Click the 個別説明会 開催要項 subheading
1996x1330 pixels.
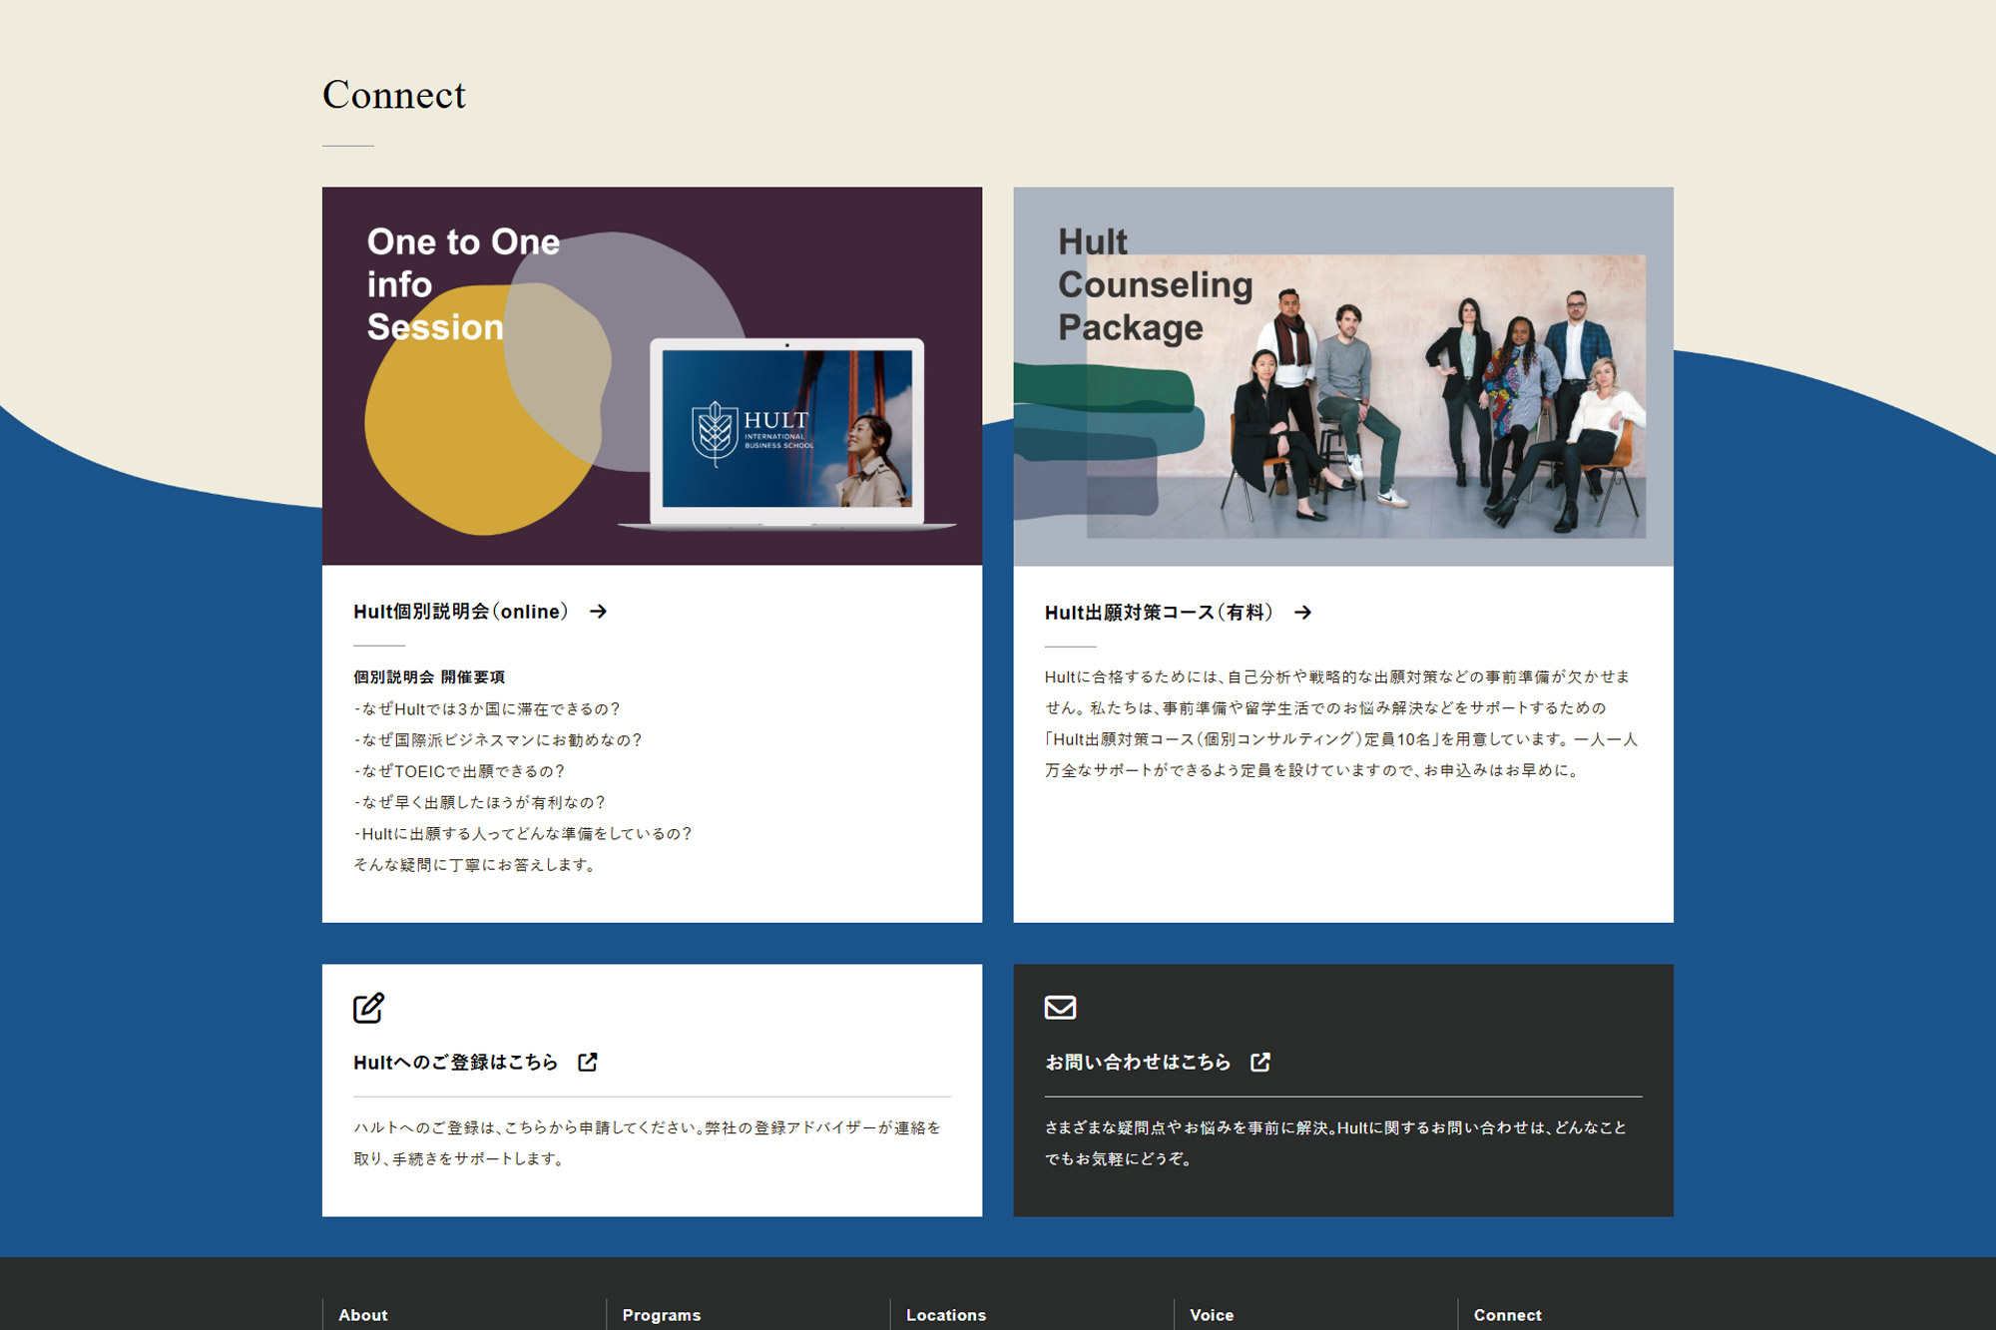(429, 677)
